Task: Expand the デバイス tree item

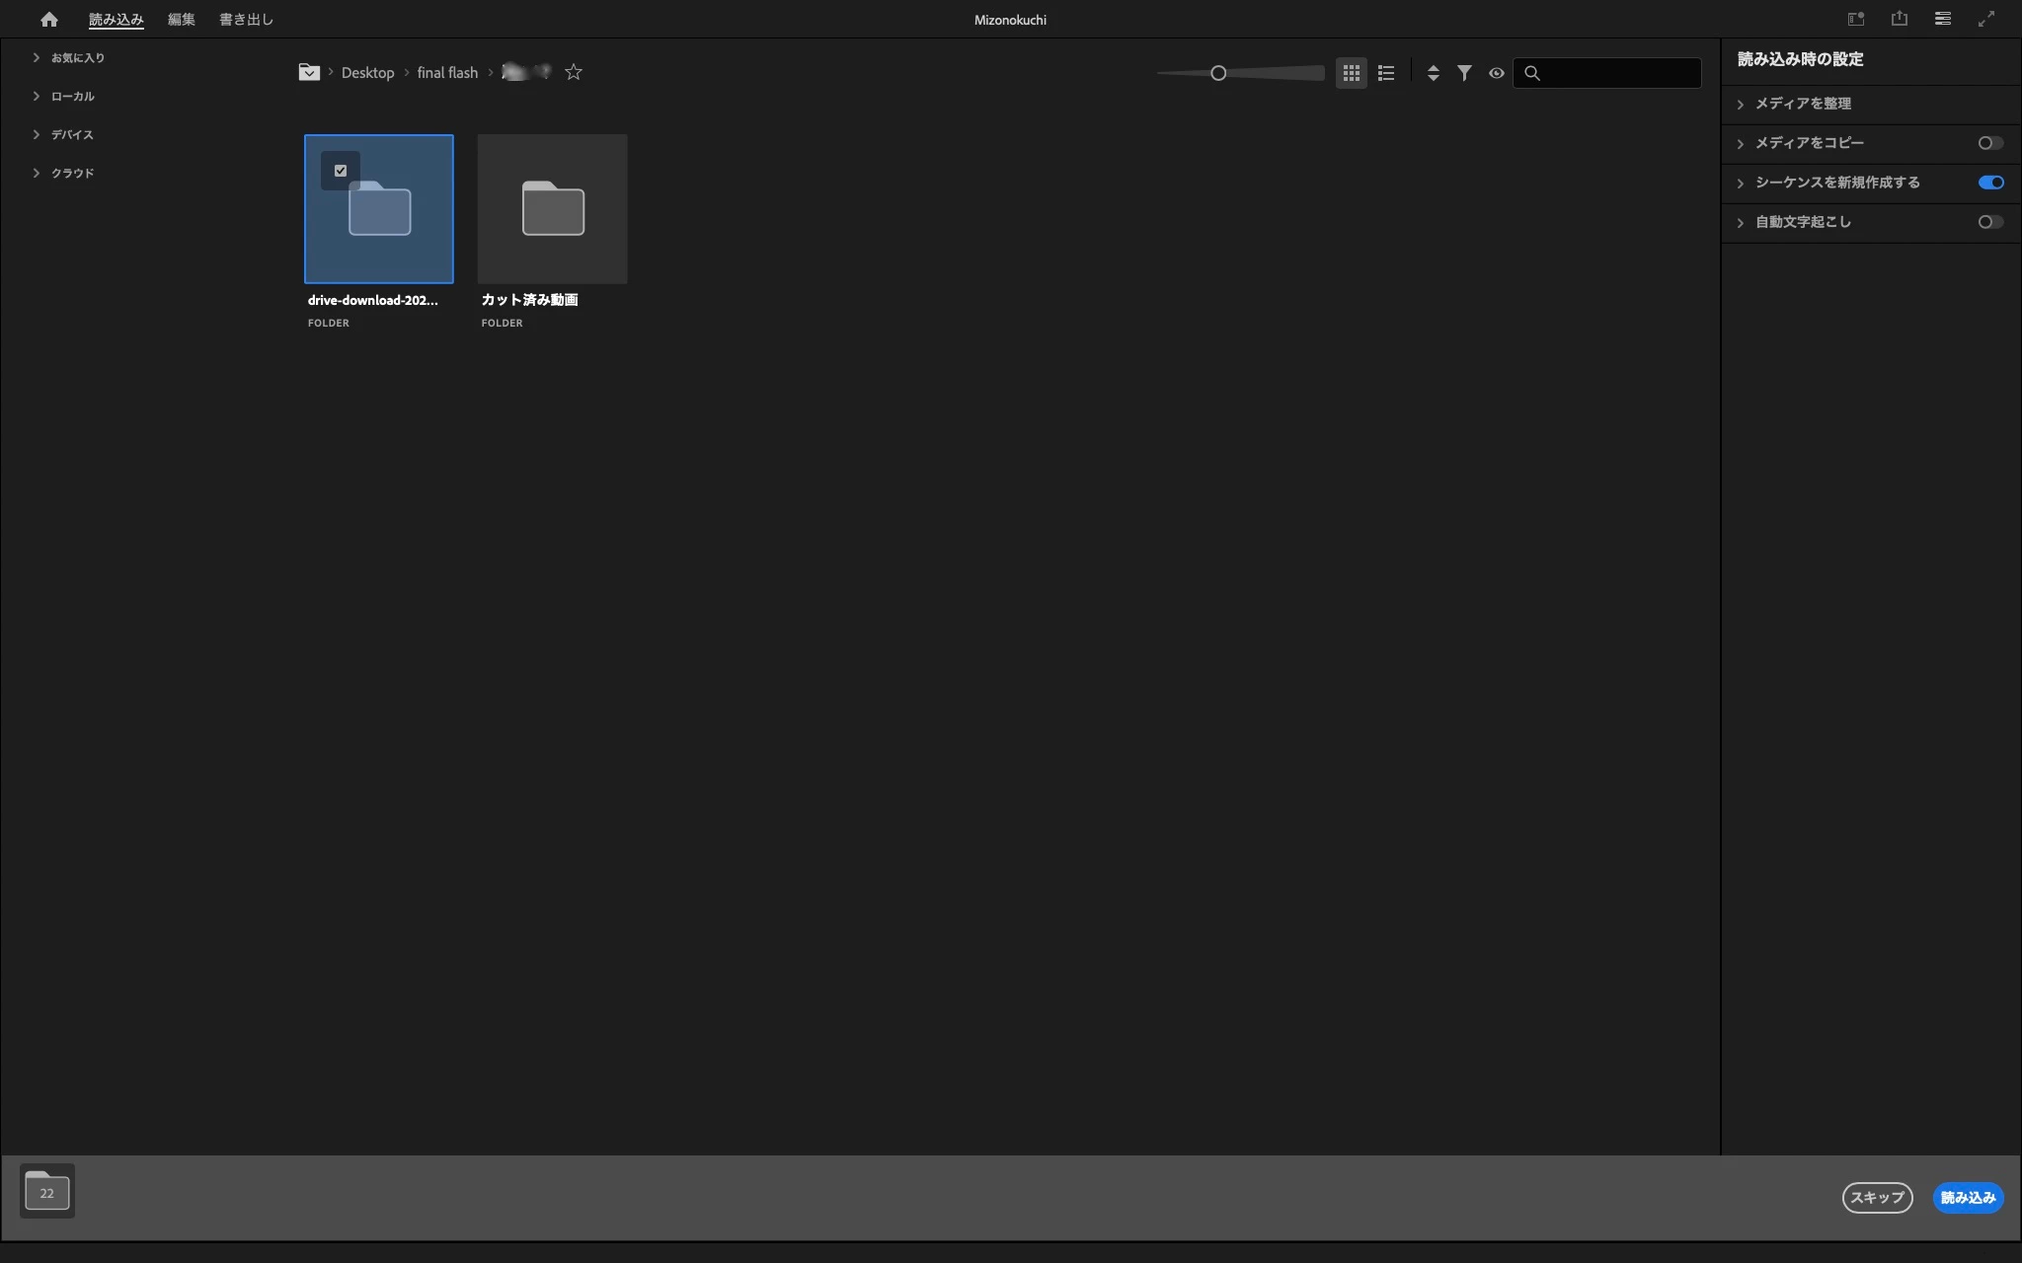Action: coord(37,135)
